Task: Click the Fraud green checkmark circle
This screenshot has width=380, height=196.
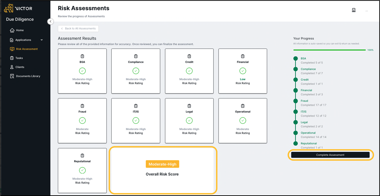Action: 82,120
